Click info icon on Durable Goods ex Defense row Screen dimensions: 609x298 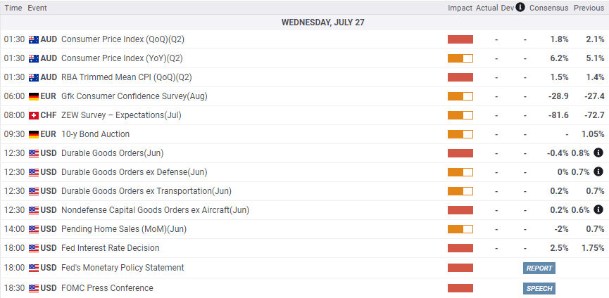(598, 171)
